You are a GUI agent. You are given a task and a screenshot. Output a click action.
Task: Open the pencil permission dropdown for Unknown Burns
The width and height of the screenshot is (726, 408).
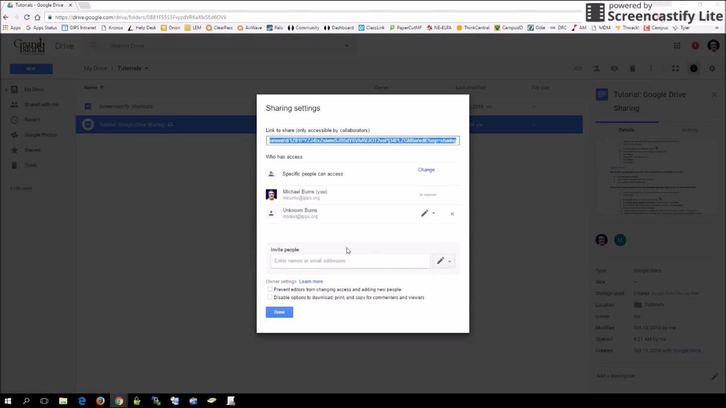point(428,214)
